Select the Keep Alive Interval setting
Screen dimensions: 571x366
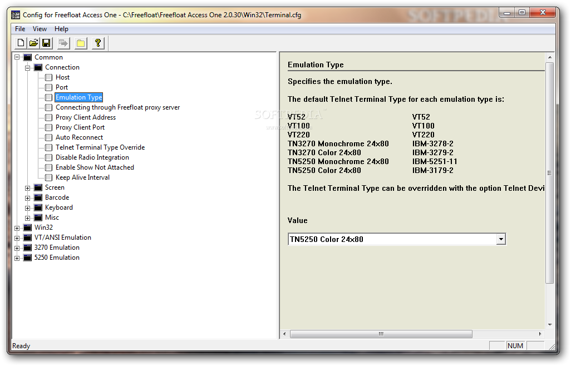(82, 177)
